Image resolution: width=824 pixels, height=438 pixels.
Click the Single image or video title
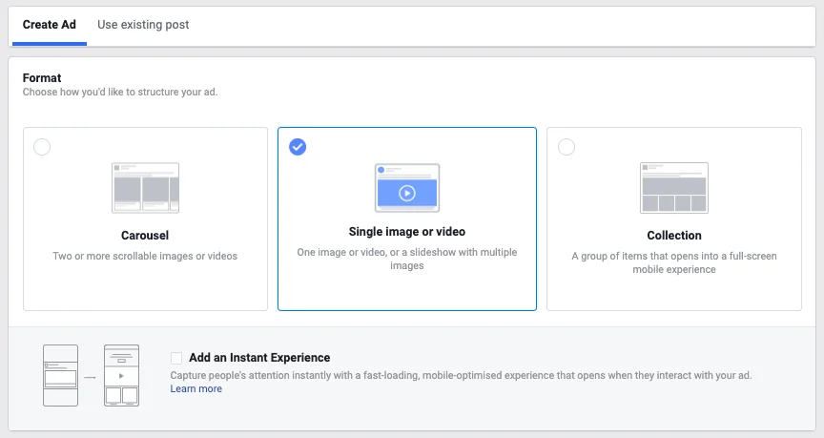pos(407,232)
